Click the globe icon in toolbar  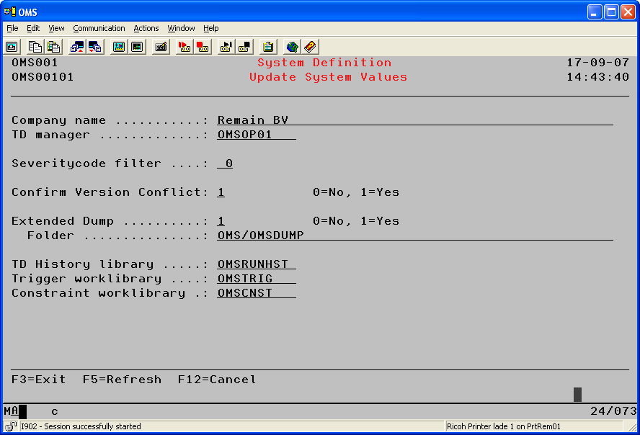(292, 47)
